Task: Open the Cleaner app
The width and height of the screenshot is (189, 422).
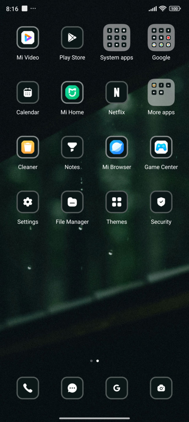Action: pyautogui.click(x=28, y=147)
